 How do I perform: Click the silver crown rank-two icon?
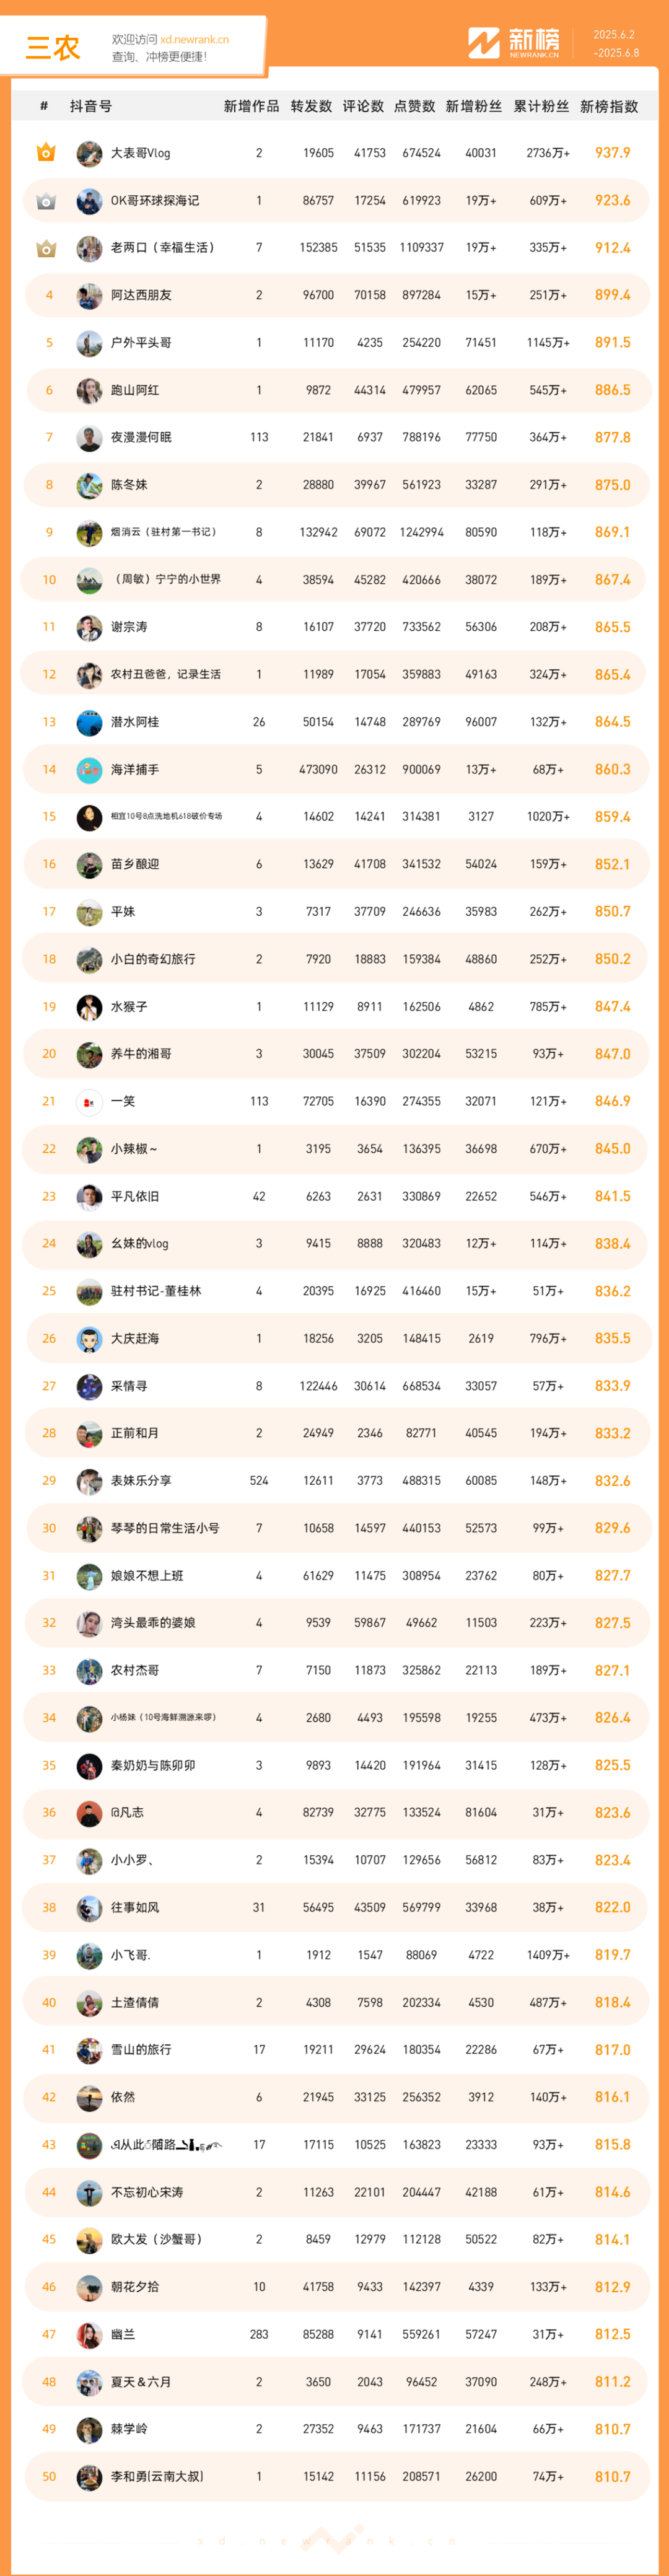click(46, 201)
